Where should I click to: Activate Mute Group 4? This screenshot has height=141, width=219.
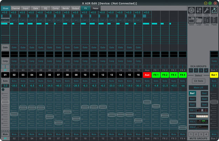206,134
